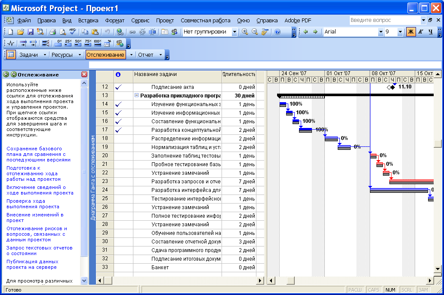
Task: Expand the Ресурсы guide dropdown
Action: (80, 55)
